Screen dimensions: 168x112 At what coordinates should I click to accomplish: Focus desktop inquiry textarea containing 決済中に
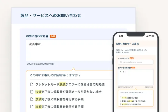point(69,50)
